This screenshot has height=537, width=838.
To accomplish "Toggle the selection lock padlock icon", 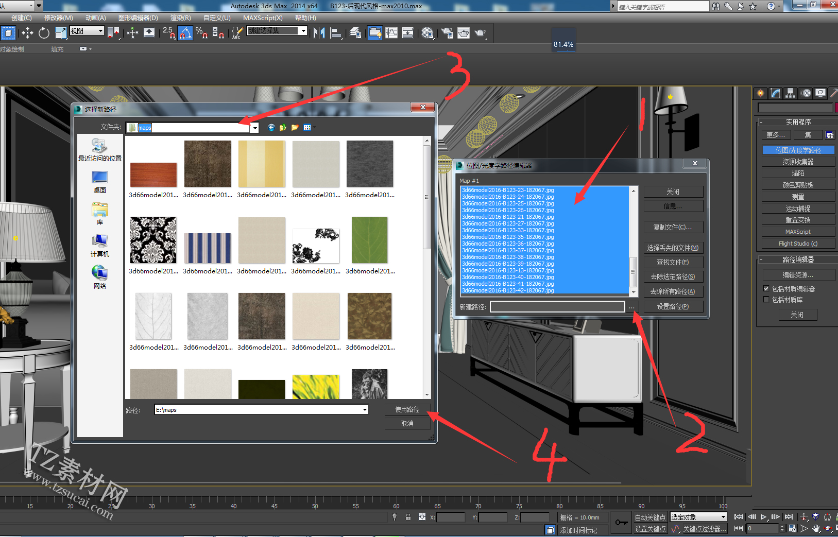I will (x=408, y=517).
